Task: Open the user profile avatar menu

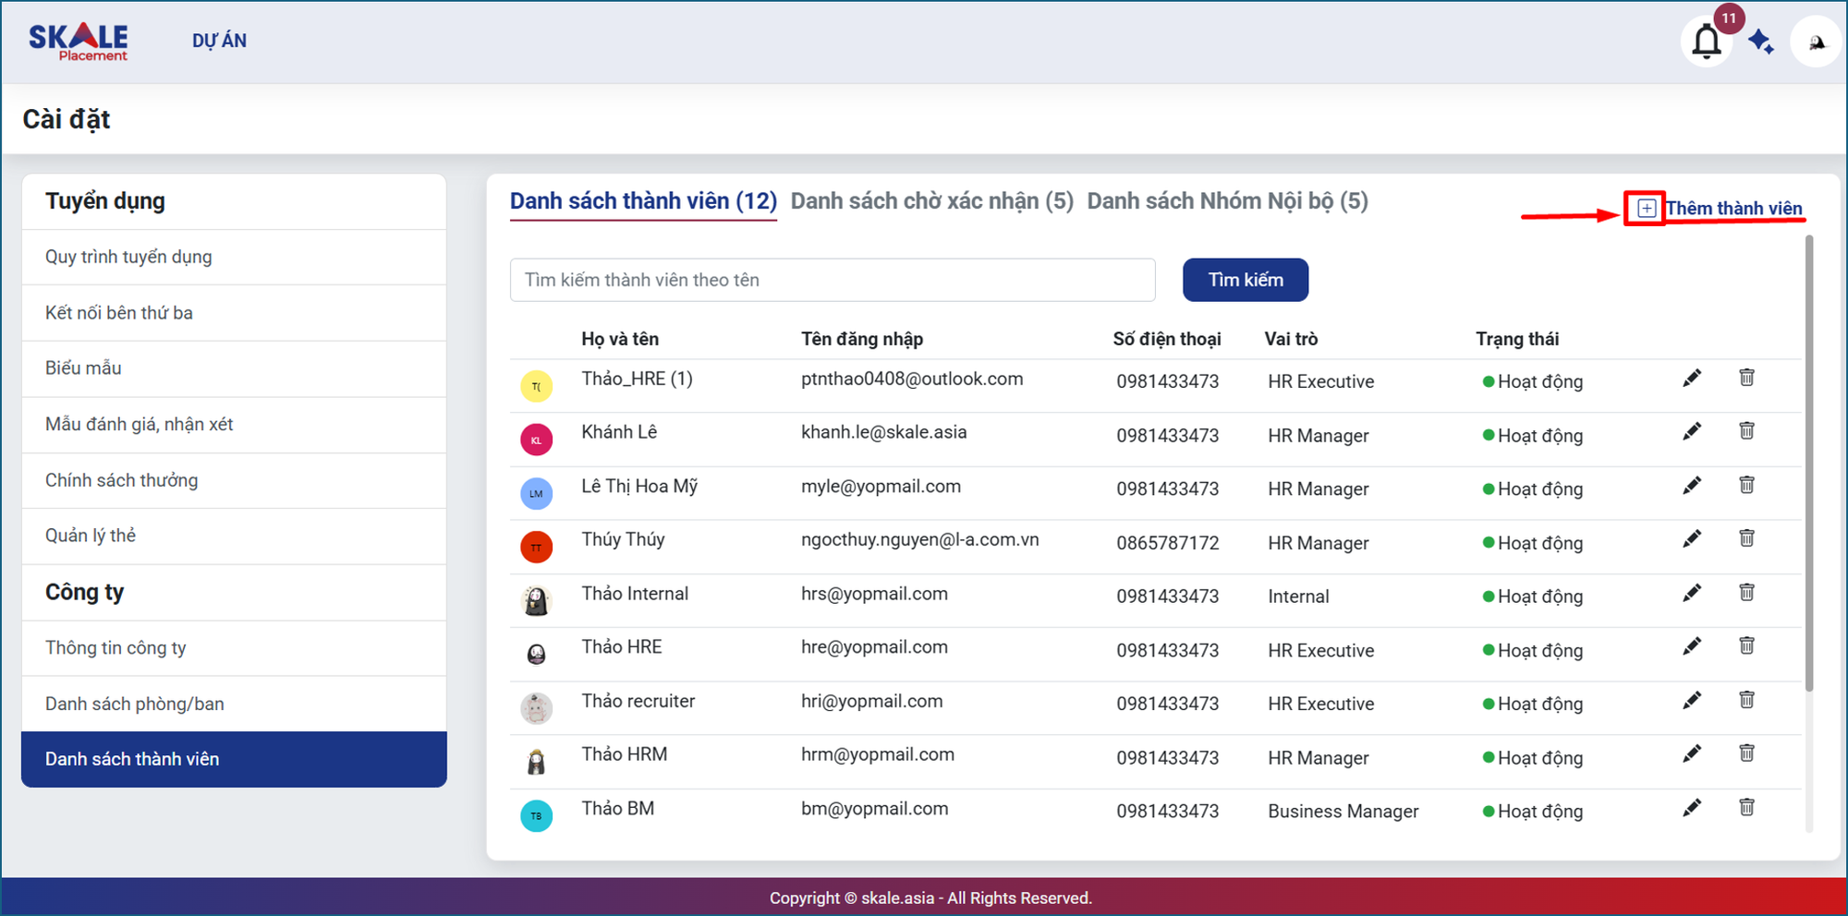Action: [x=1816, y=42]
